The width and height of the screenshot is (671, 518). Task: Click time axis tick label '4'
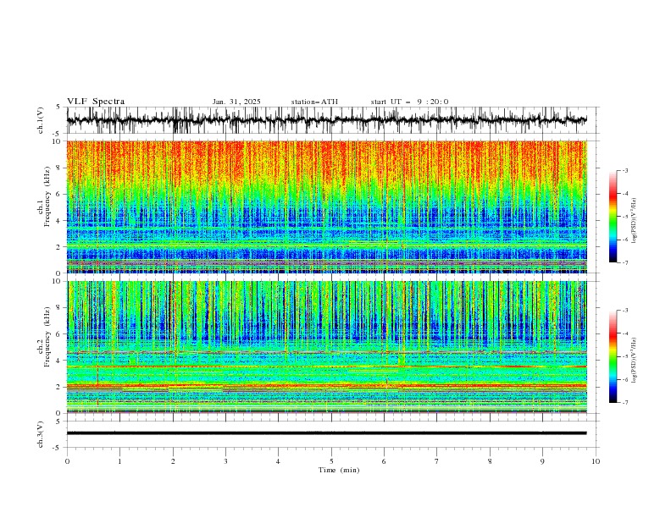(278, 461)
